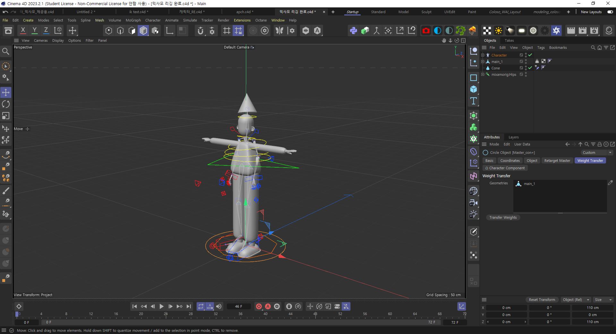The image size is (616, 334).
Task: Click the Octane sun light icon
Action: (498, 31)
